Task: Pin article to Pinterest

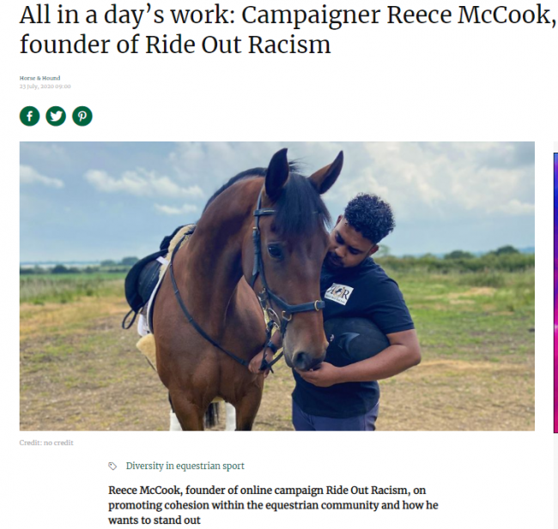Action: (x=82, y=116)
